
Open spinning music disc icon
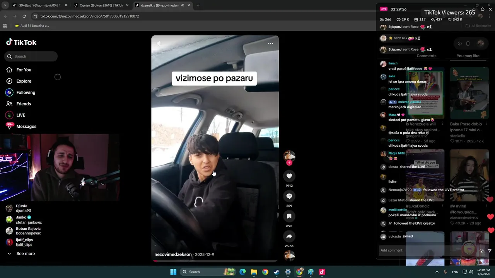click(289, 256)
